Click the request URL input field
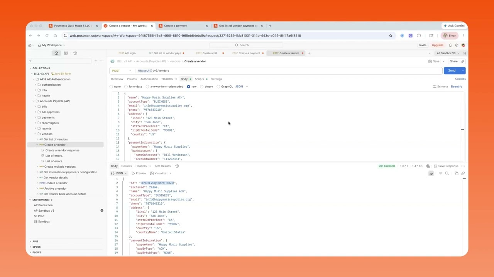This screenshot has width=494, height=277. point(289,71)
